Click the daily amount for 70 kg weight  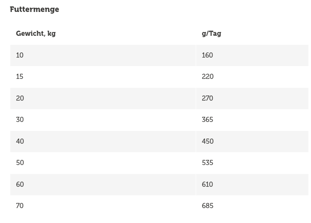click(207, 206)
